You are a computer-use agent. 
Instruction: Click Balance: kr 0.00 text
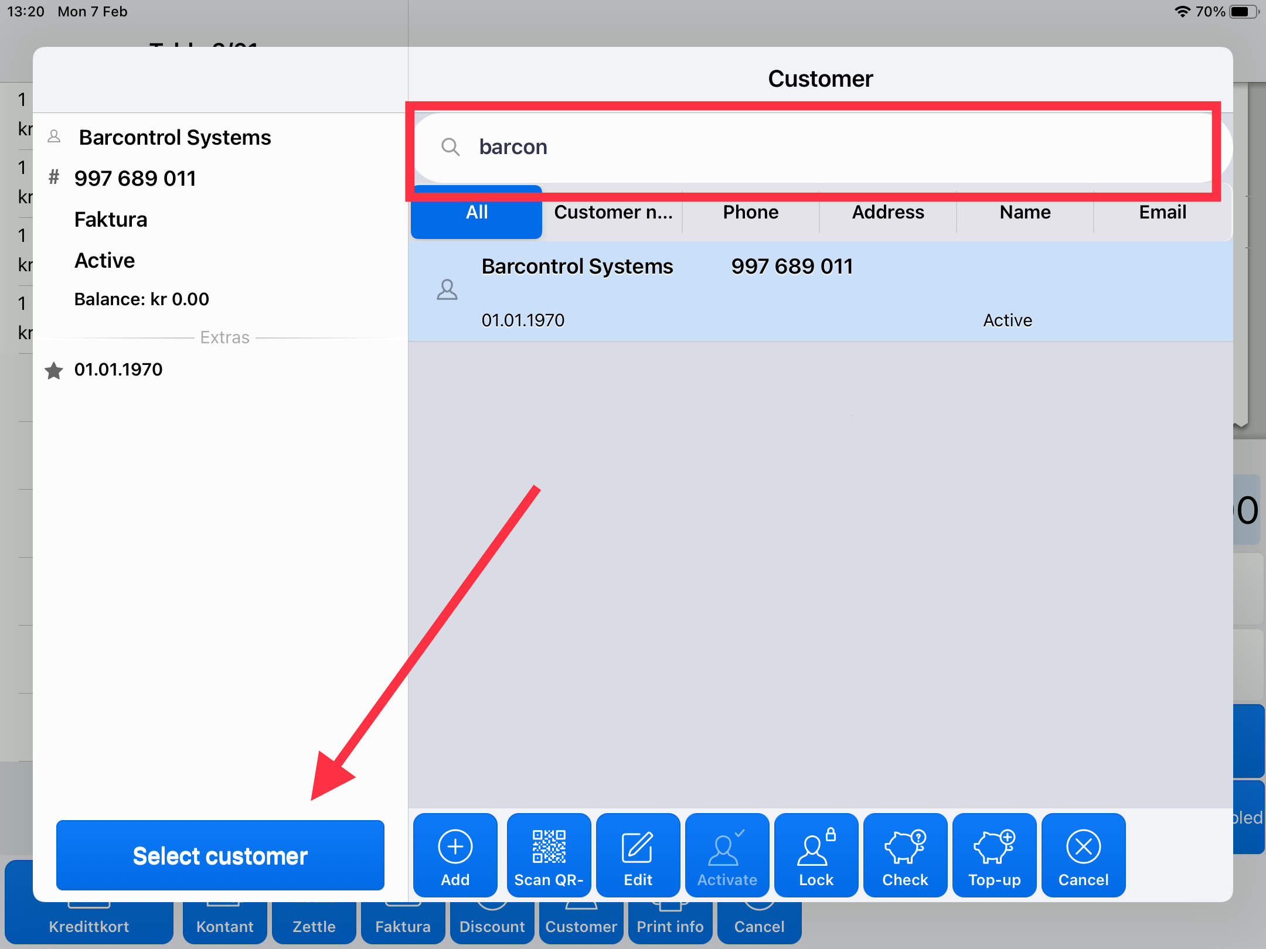[x=141, y=299]
